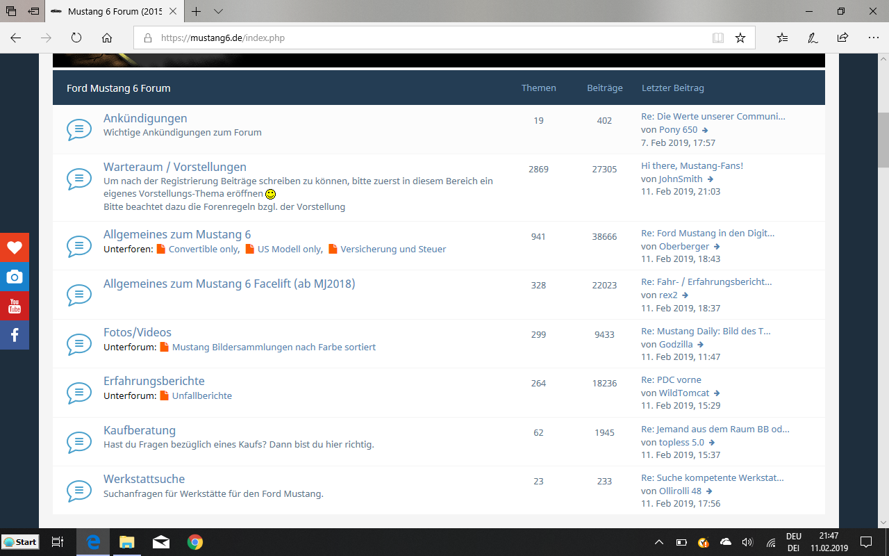Click the heart favorites sidebar icon
This screenshot has height=556, width=889.
click(x=15, y=247)
